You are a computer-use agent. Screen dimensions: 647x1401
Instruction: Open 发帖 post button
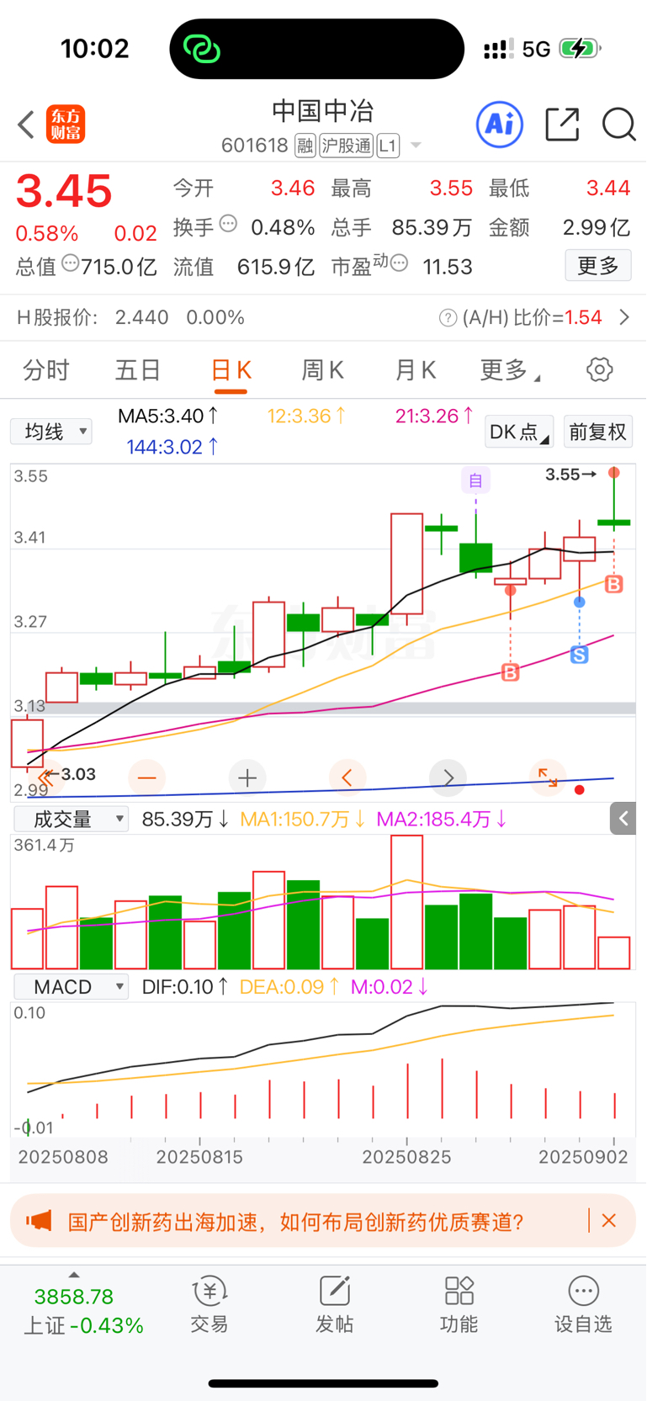(334, 1305)
